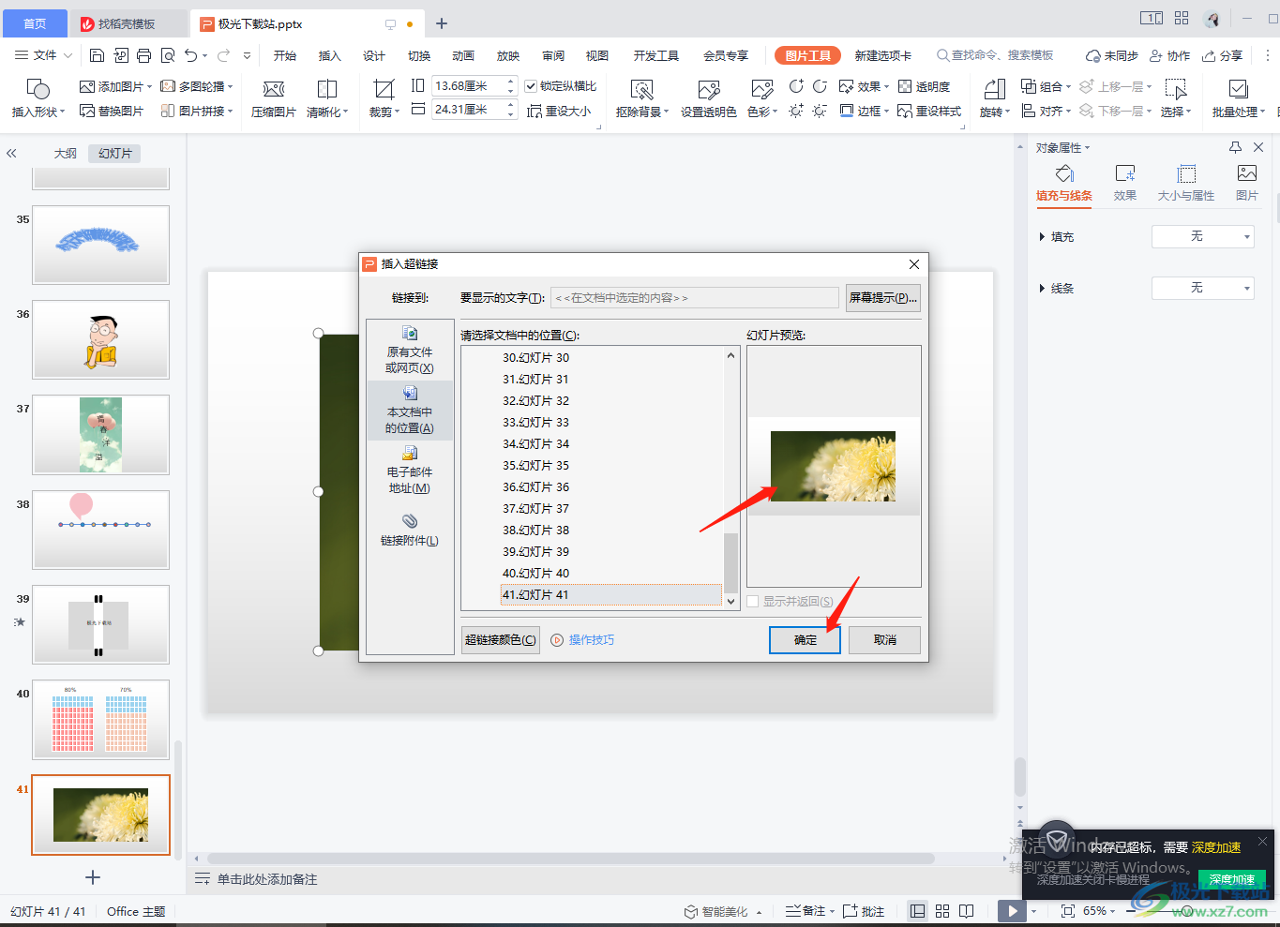The height and width of the screenshot is (927, 1280).
Task: Click the Print icon in quick toolbar
Action: tap(143, 55)
